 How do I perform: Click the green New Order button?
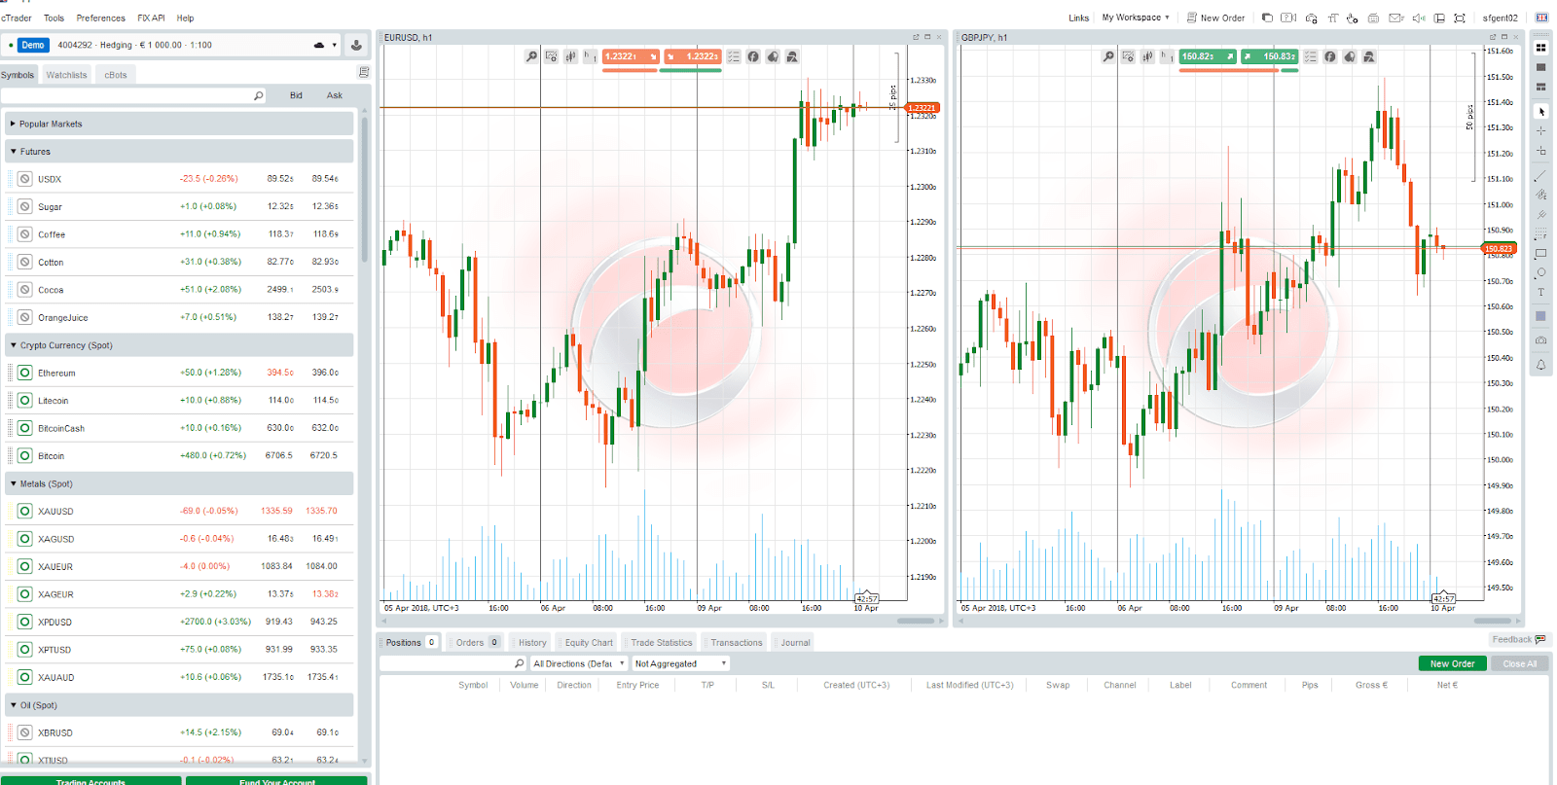[1452, 663]
